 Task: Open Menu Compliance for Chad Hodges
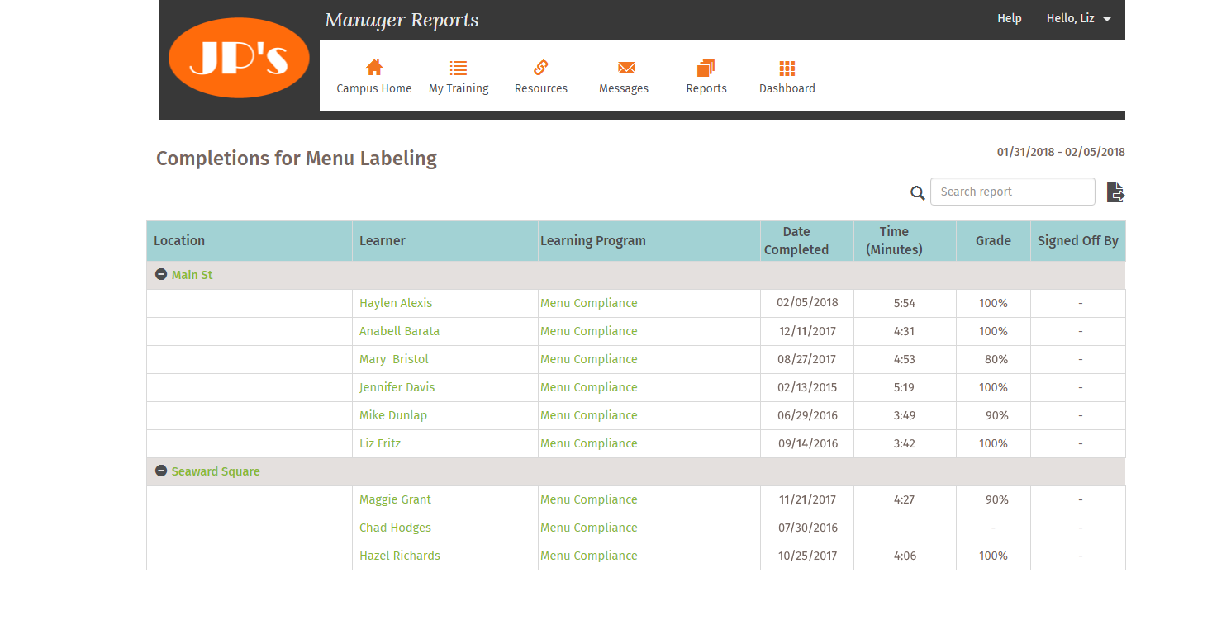589,528
